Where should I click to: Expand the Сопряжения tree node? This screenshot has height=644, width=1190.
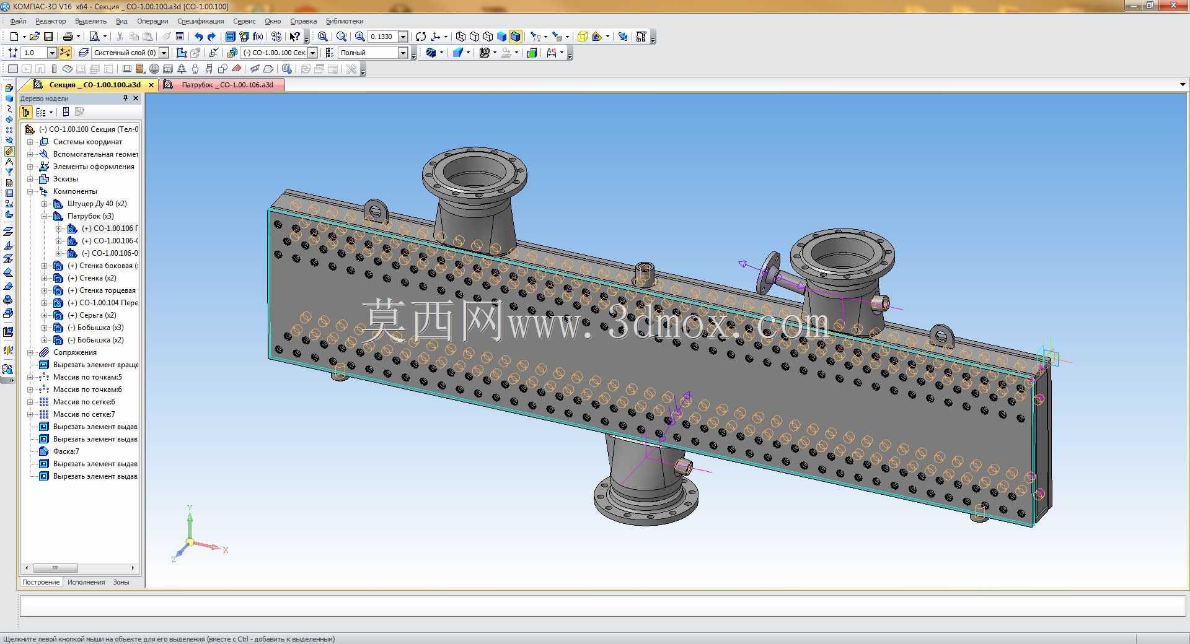coord(30,352)
